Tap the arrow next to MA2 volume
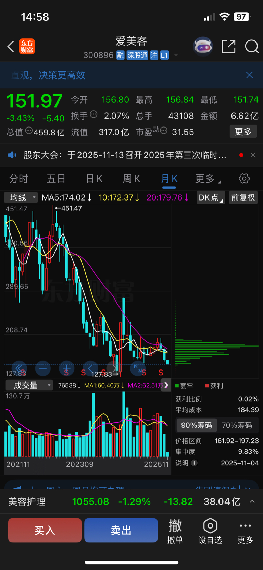Viewport: 263px width, 570px height. click(166, 385)
